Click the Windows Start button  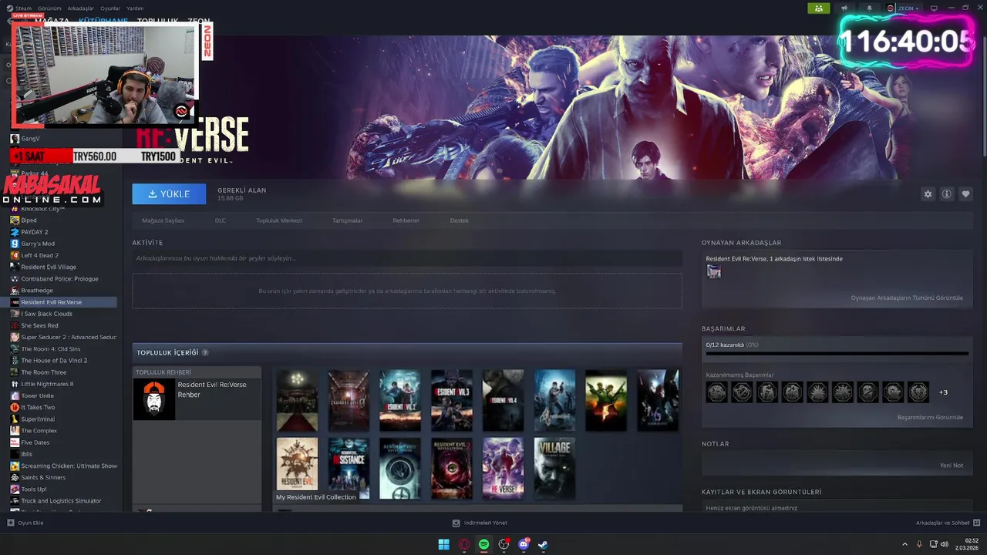[x=443, y=544]
